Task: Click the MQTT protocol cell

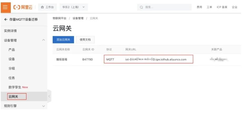Action: [x=110, y=60]
